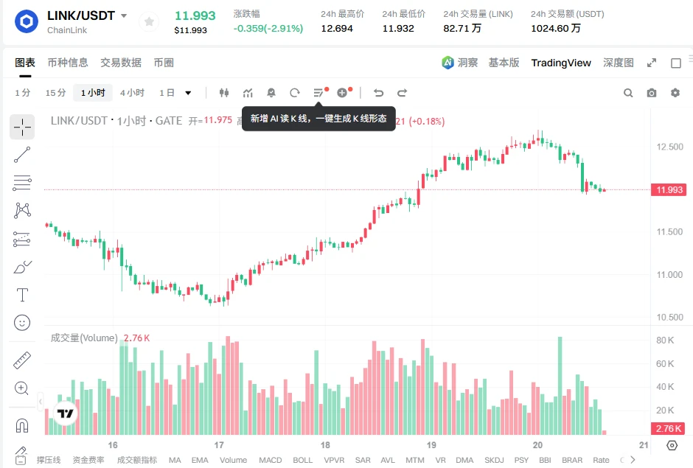The width and height of the screenshot is (693, 468).
Task: Select the horizontal lines Fibonacci tool
Action: point(22,183)
